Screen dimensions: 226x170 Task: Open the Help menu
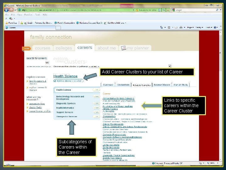click(45, 15)
